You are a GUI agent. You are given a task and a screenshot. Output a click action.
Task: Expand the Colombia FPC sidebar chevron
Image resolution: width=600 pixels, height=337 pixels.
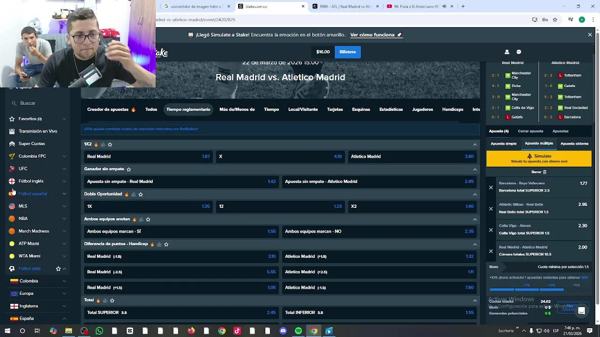[x=64, y=156]
